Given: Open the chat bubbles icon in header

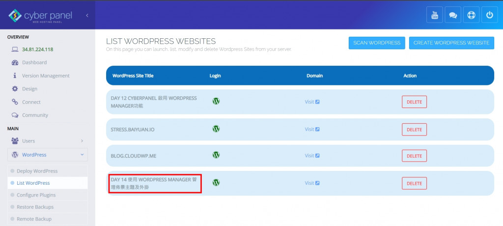Looking at the screenshot, I should coord(453,15).
